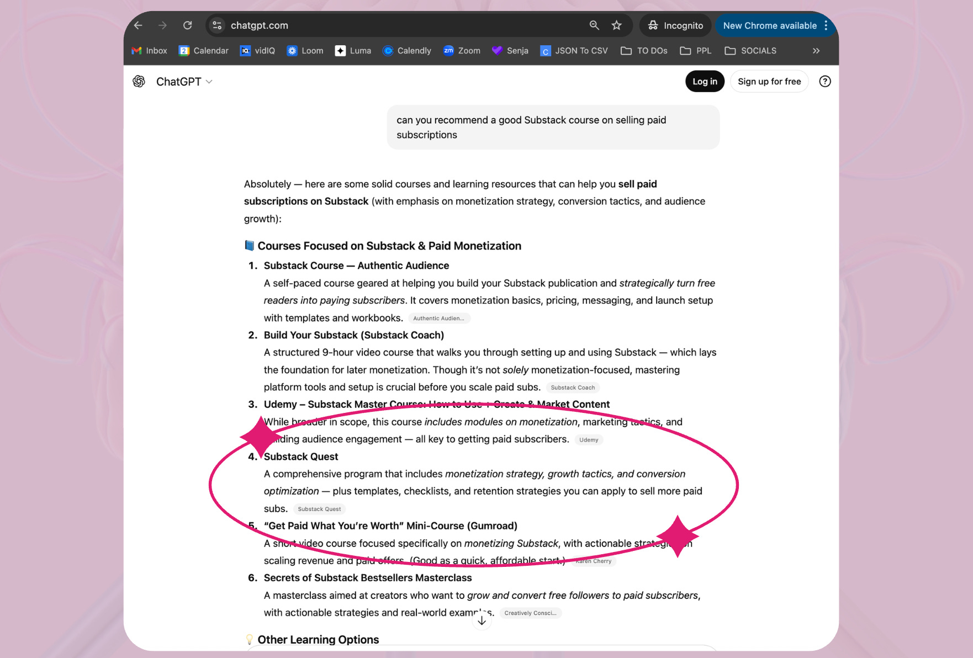This screenshot has height=658, width=973.
Task: Open the Luma bookmark
Action: tap(353, 51)
